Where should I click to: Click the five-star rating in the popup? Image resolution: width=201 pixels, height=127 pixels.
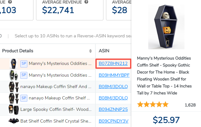coord(153,105)
